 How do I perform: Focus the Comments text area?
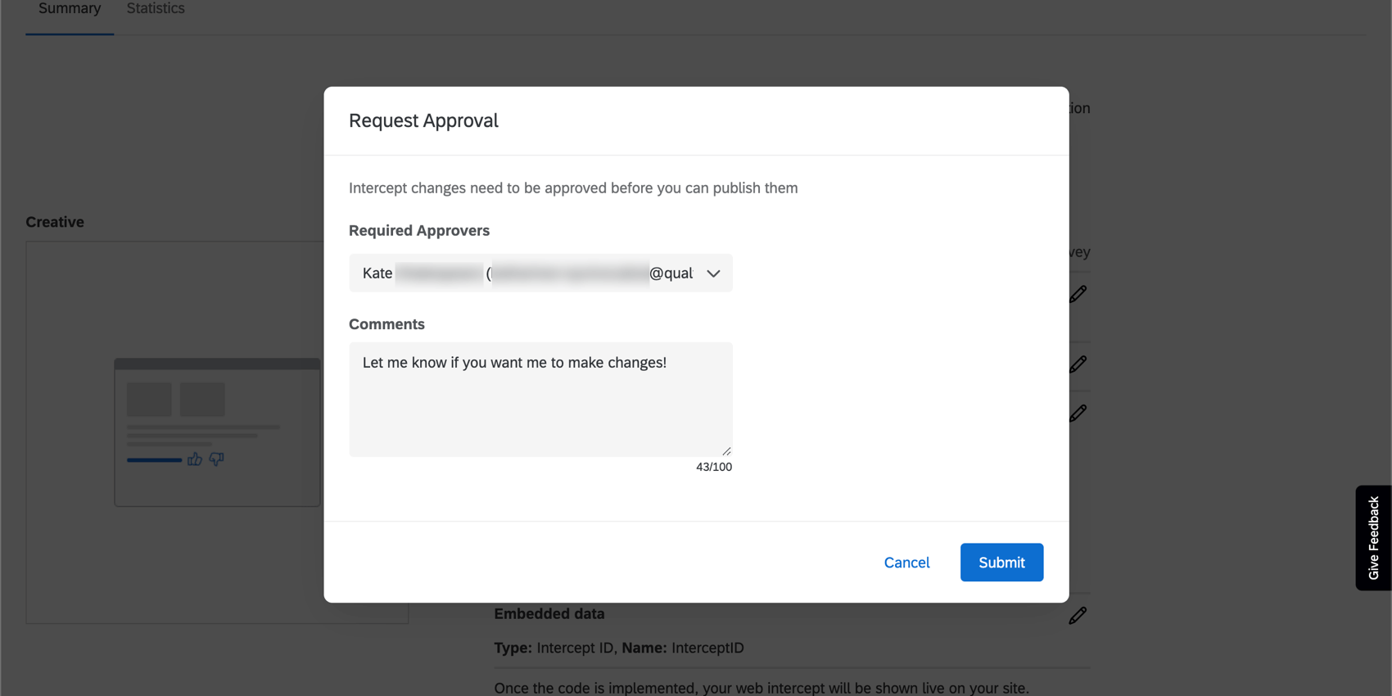pos(540,399)
